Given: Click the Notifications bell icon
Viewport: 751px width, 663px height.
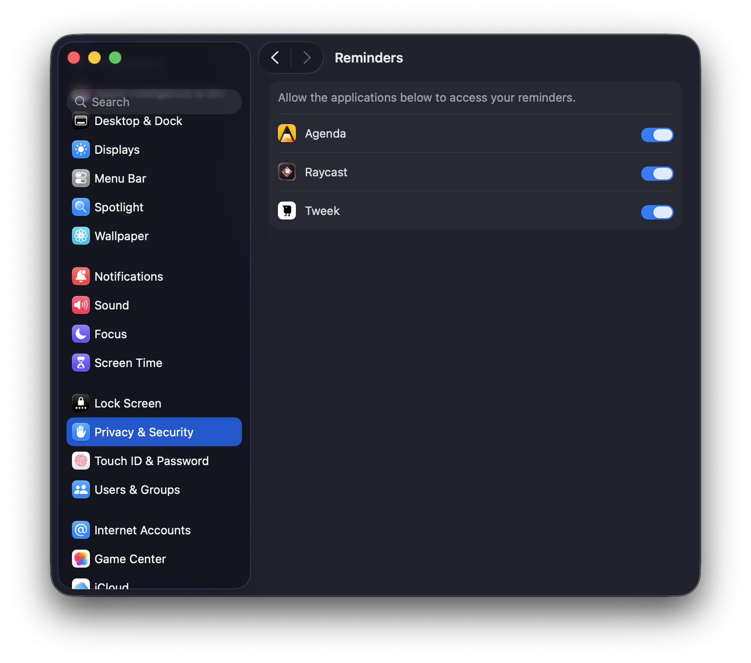Looking at the screenshot, I should pyautogui.click(x=81, y=276).
